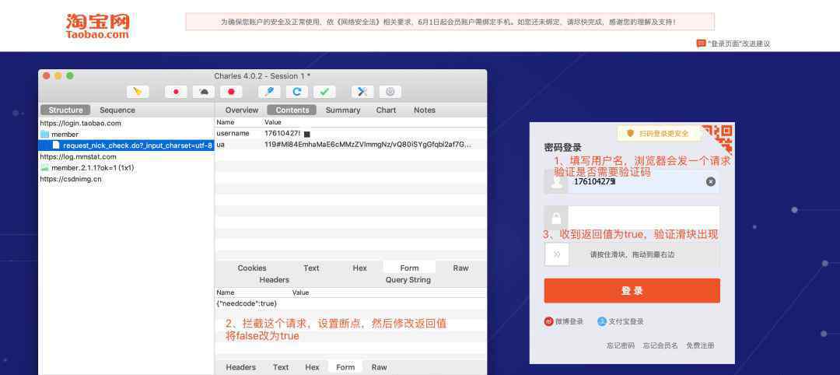Switch to the Structure view
This screenshot has width=840, height=375.
click(65, 110)
